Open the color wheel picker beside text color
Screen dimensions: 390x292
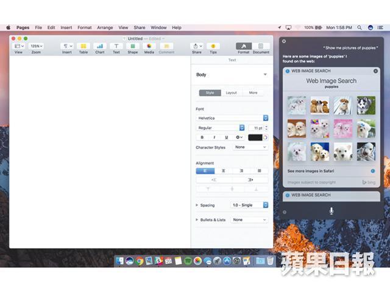coord(266,137)
